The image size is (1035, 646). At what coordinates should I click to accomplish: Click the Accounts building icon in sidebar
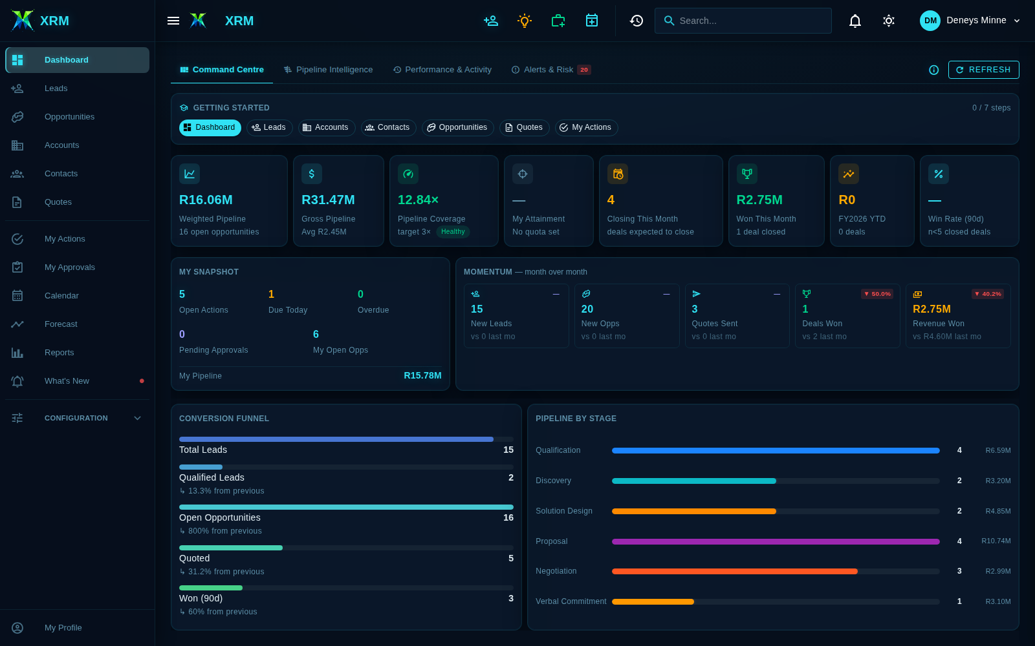pos(17,145)
